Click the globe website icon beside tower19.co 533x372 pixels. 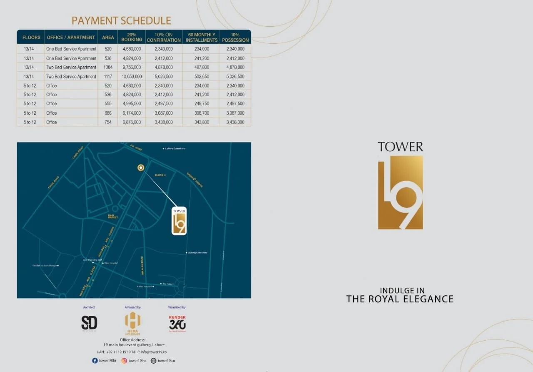coord(154,361)
